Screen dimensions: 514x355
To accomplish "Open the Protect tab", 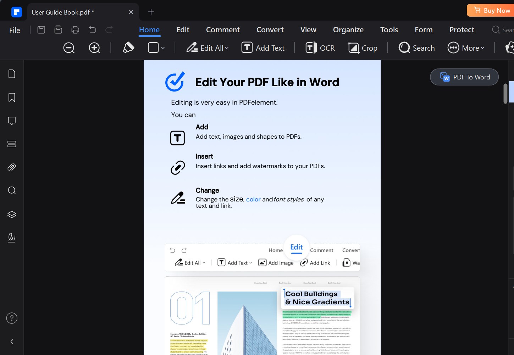I will point(462,30).
